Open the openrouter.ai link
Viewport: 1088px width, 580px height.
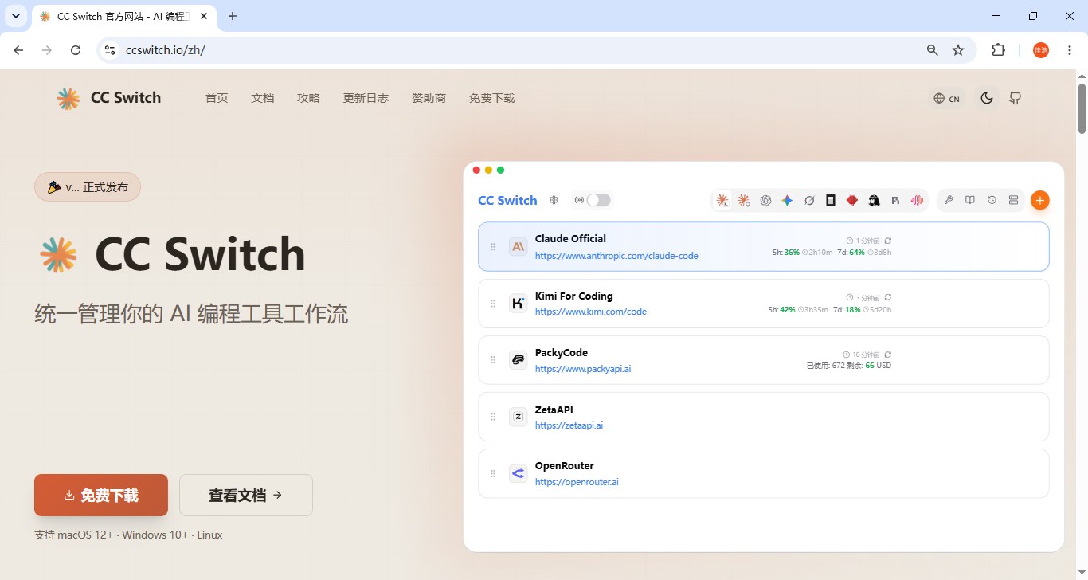(577, 482)
